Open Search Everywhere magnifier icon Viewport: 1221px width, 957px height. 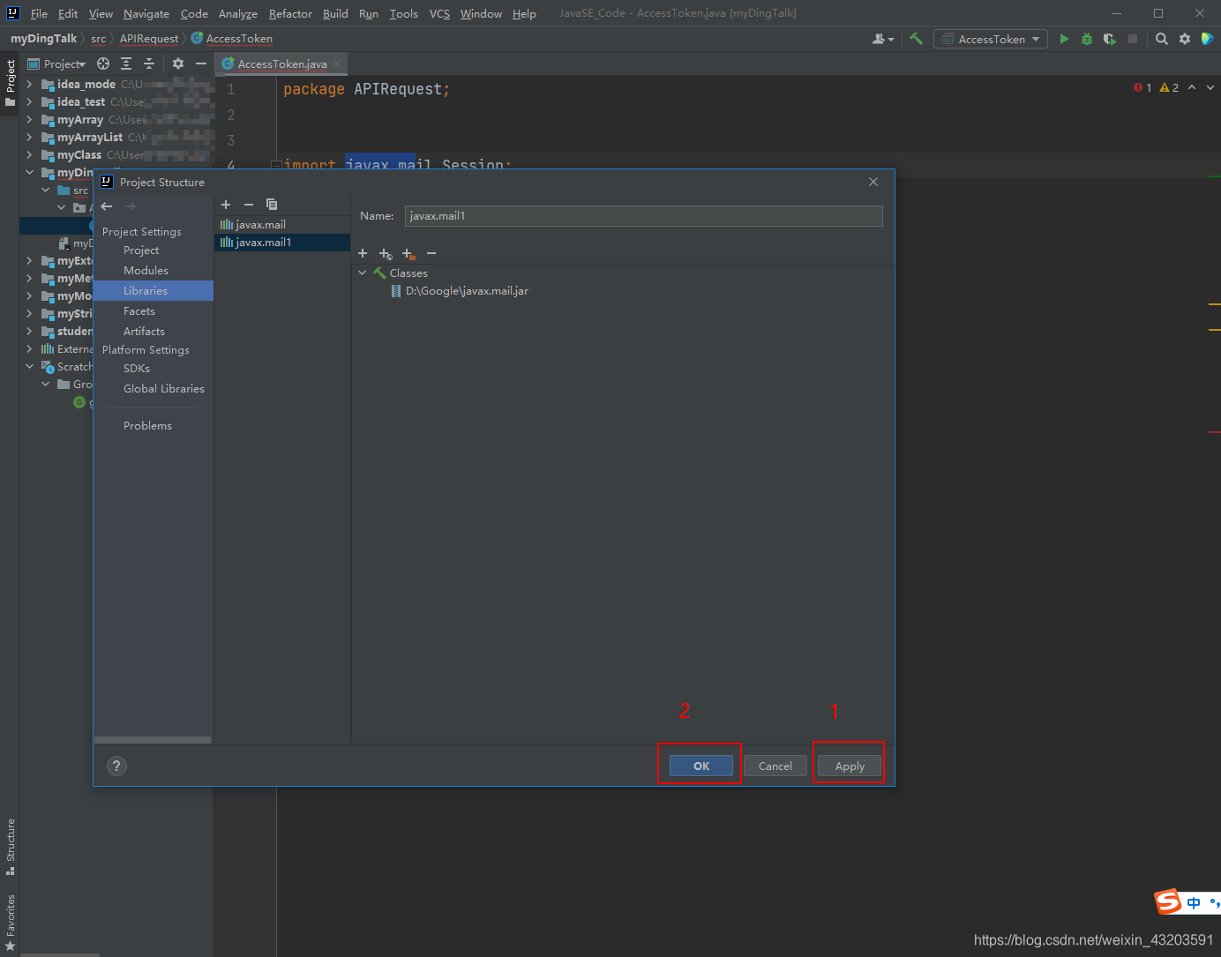[1162, 39]
